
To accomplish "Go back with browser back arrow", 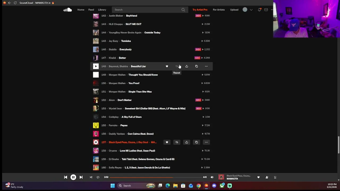I will click(x=10, y=3).
